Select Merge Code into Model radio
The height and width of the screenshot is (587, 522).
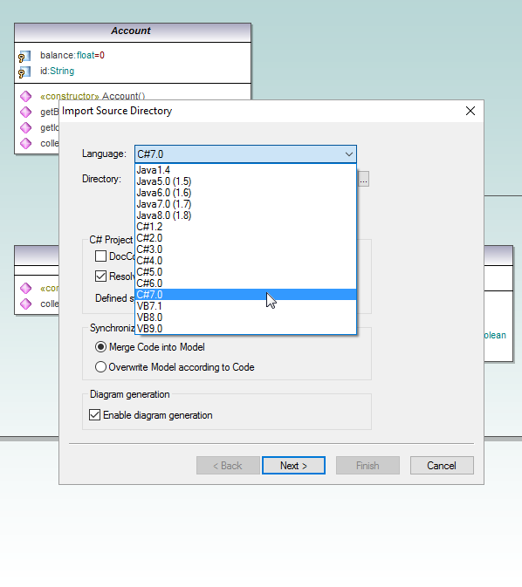(100, 347)
